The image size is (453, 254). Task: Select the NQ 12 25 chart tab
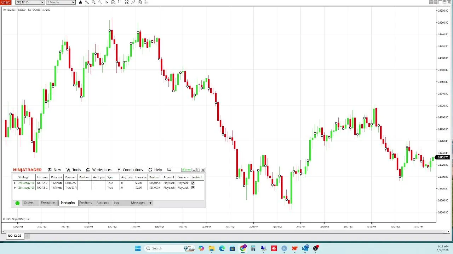pos(15,236)
